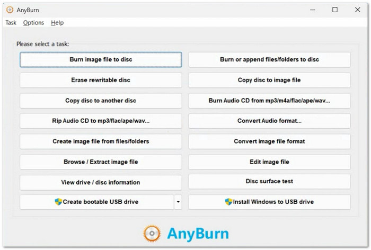371x250 pixels.
Task: Run the Disc surface test
Action: (x=269, y=182)
